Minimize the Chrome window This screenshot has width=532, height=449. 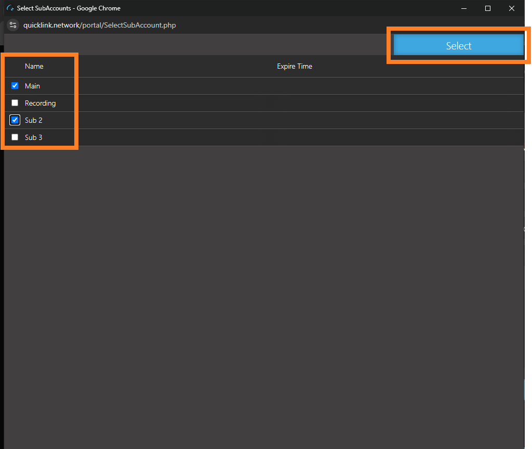point(463,8)
